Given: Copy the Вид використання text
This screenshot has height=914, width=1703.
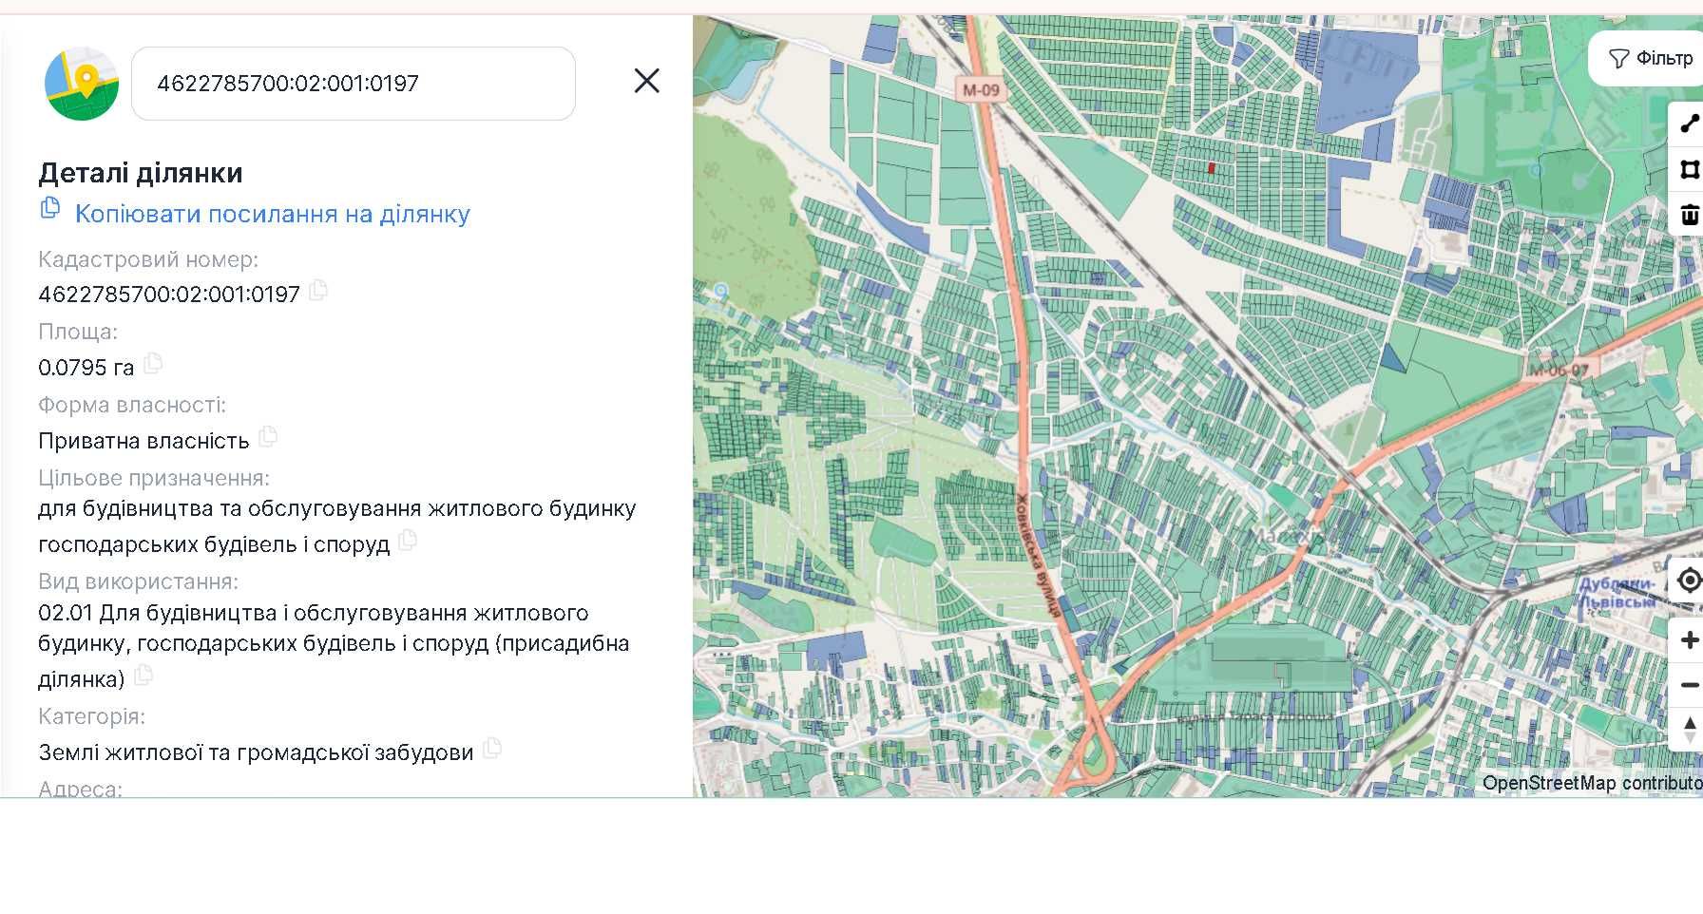Looking at the screenshot, I should (144, 676).
